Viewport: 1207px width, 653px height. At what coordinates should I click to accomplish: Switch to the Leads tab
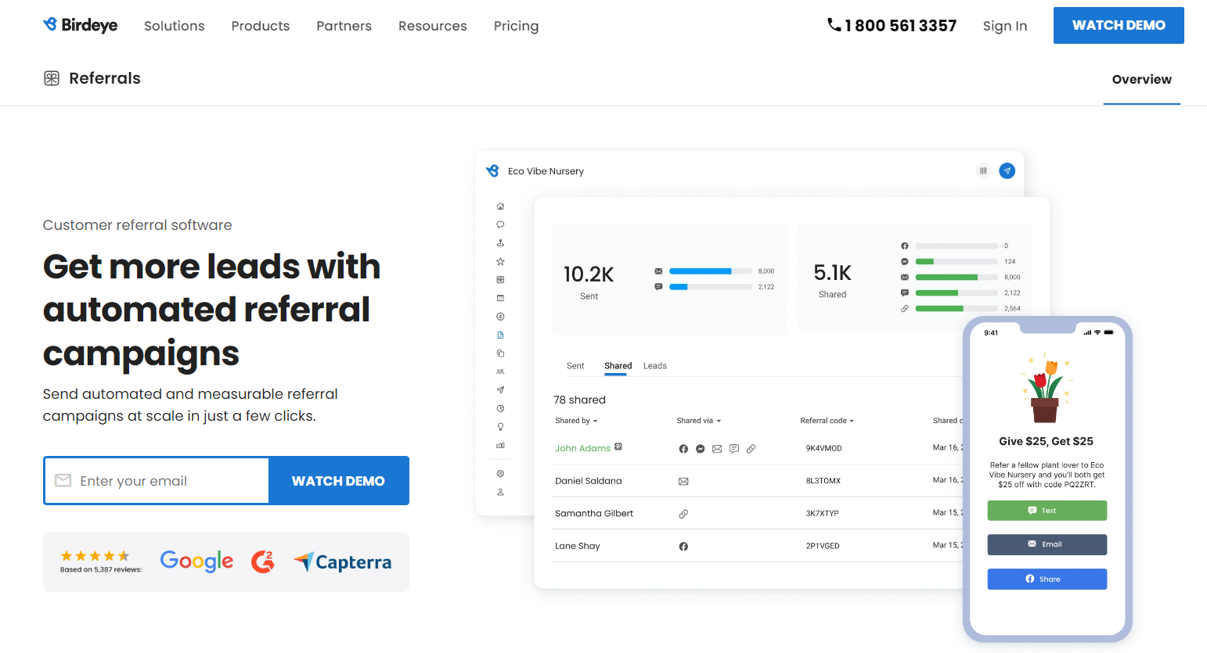[x=654, y=365]
